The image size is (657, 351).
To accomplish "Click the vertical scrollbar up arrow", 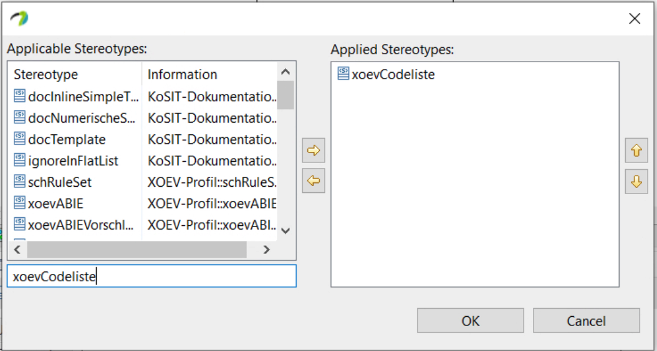I will [285, 72].
